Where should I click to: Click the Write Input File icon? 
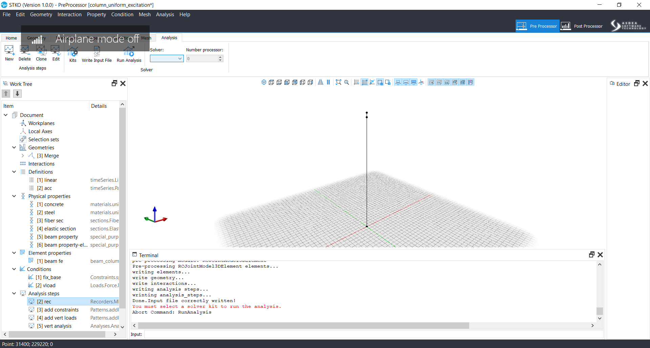point(97,51)
